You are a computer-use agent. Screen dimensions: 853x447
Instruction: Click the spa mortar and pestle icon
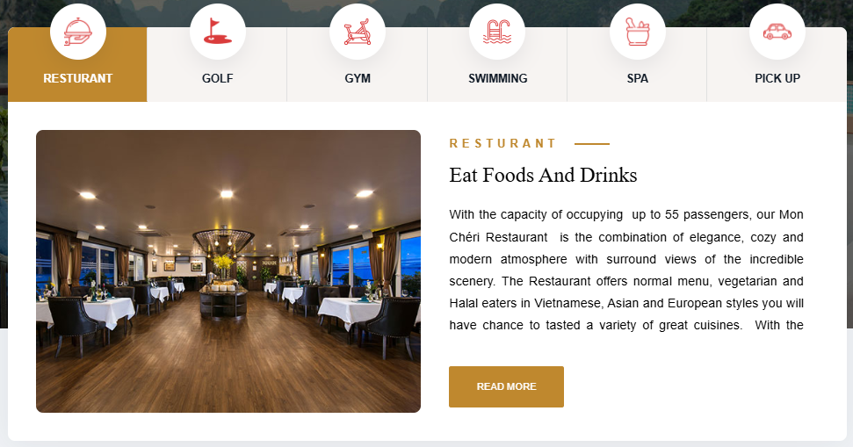click(638, 32)
